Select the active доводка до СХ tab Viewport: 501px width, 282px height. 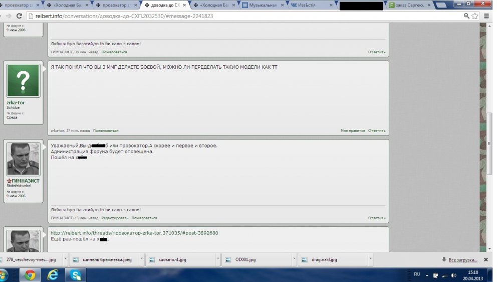[164, 5]
